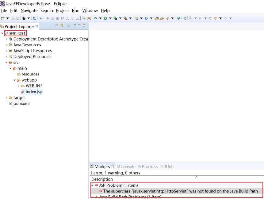
Task: Click the green Run button icon
Action: coord(105,18)
